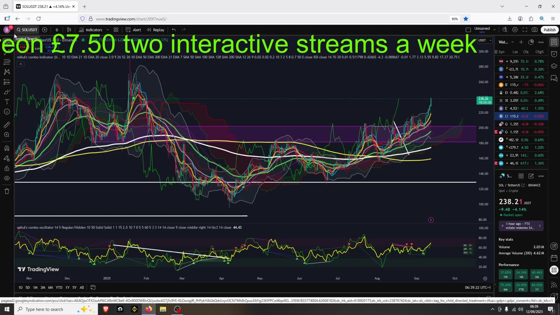This screenshot has width=560, height=315.
Task: Toggle fullscreen mode icon
Action: point(525,30)
